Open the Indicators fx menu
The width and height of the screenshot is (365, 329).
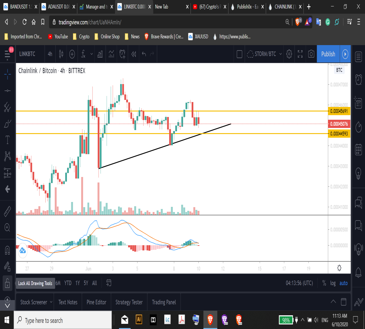(83, 54)
